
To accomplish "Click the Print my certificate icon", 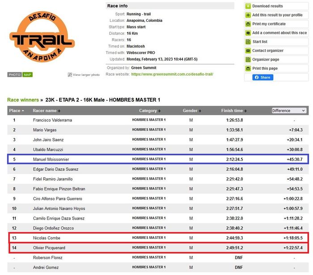I will 248,24.
